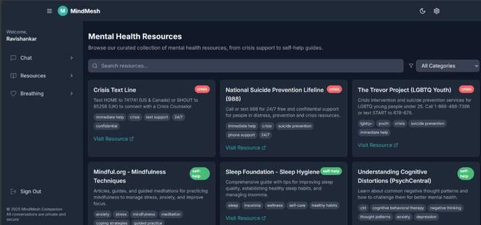Click external link icon on Crisis Text Line
481x225 pixels.
[x=132, y=139]
